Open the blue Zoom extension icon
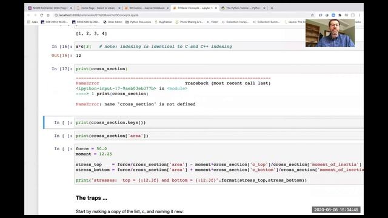 (333, 15)
